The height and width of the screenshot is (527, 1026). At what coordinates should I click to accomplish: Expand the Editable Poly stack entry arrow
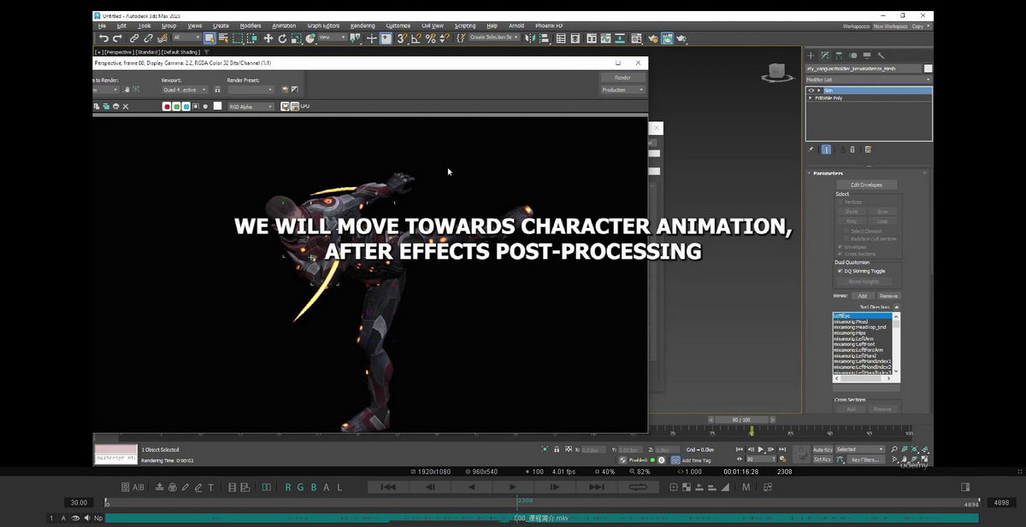coord(811,97)
